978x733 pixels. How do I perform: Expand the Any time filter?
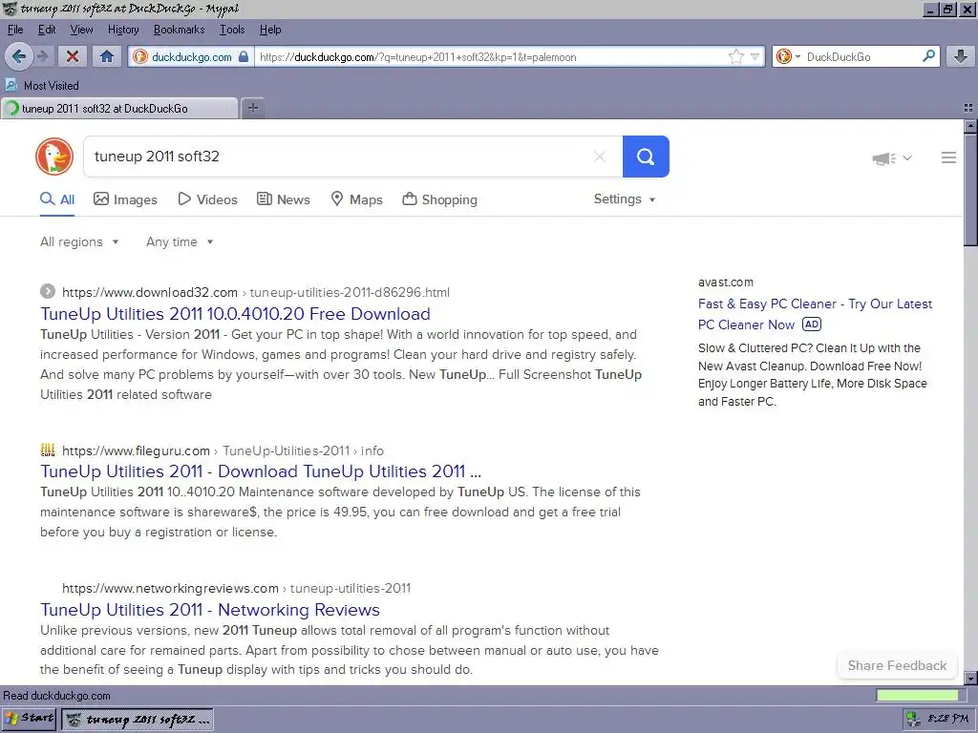[x=180, y=241]
